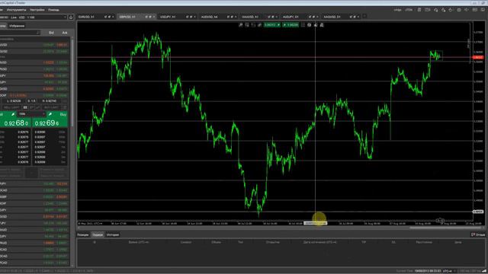This screenshot has width=488, height=274.
Task: Click the Расстояние column header
Action: (x=424, y=242)
